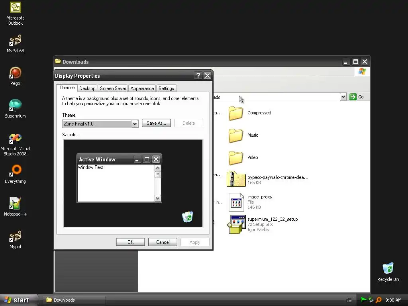This screenshot has height=306, width=408.
Task: Switch to the Themes tab
Action: tap(67, 88)
